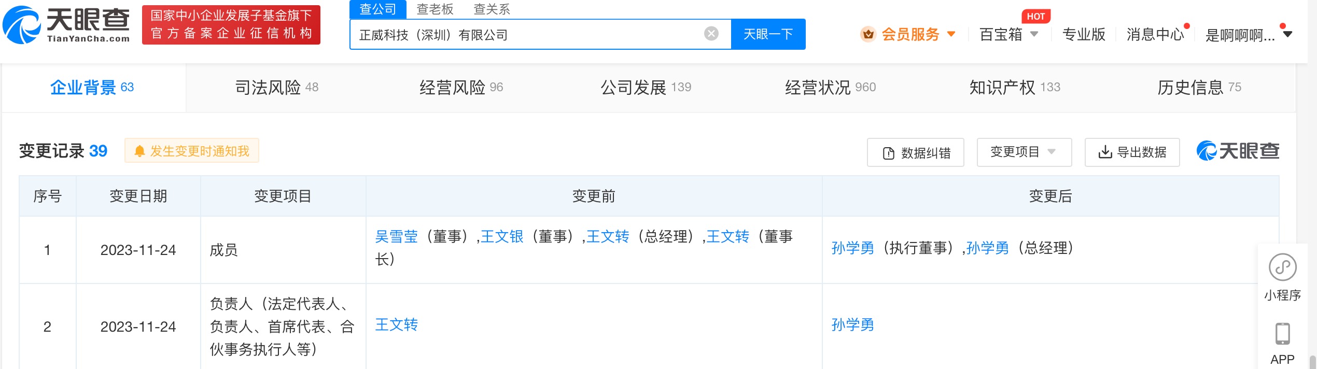This screenshot has height=369, width=1317.
Task: Click the bell icon in 发生变更时通知我
Action: 139,151
